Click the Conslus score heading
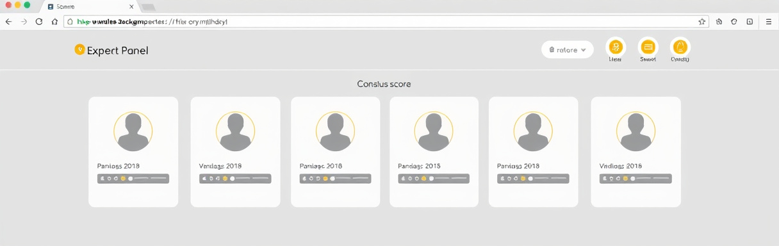This screenshot has height=246, width=779. click(384, 84)
